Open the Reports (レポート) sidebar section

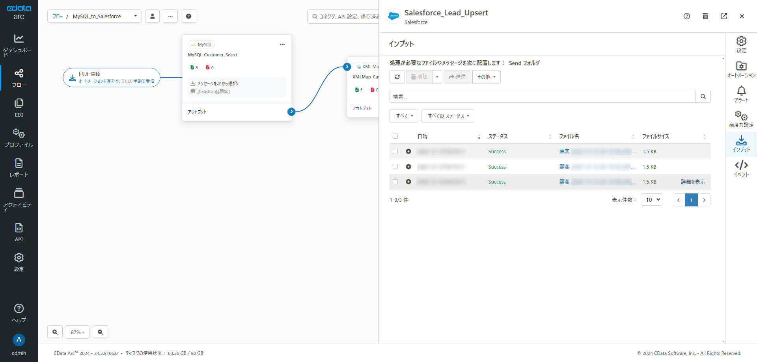pyautogui.click(x=19, y=168)
